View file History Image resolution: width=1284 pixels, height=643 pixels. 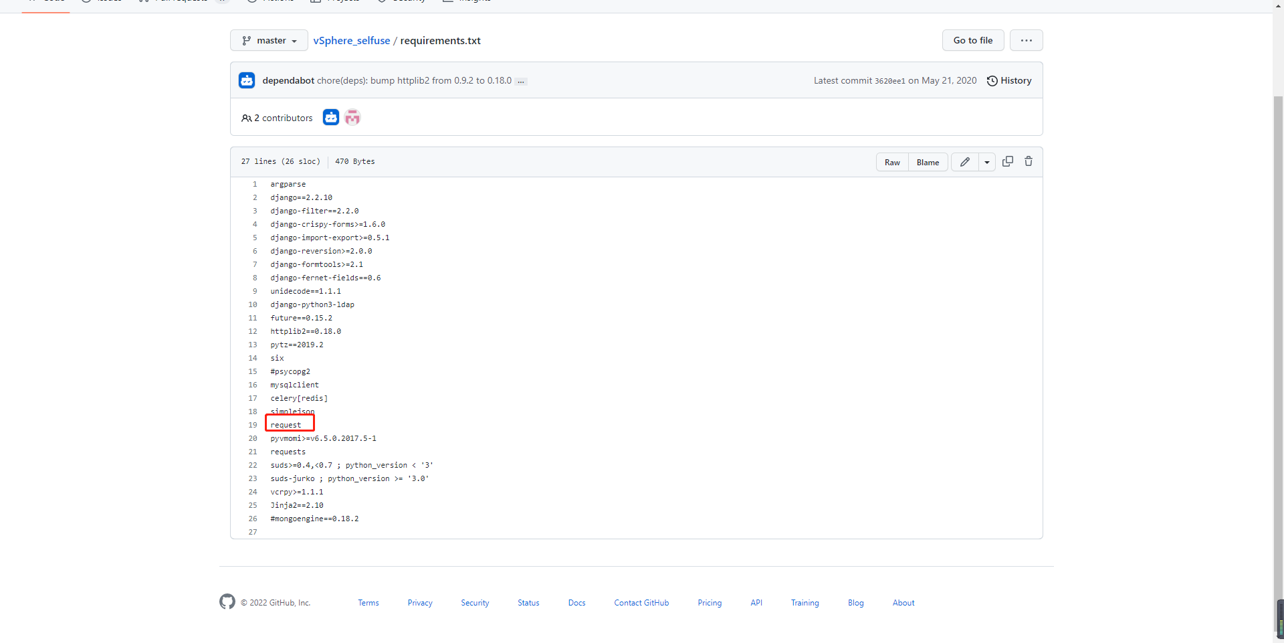coord(1009,80)
